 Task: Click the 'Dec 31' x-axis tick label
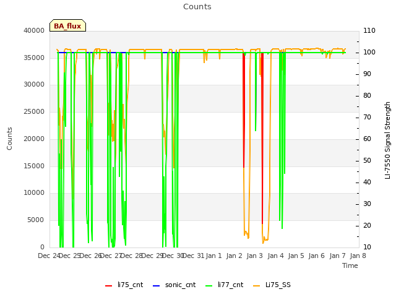(193, 256)
